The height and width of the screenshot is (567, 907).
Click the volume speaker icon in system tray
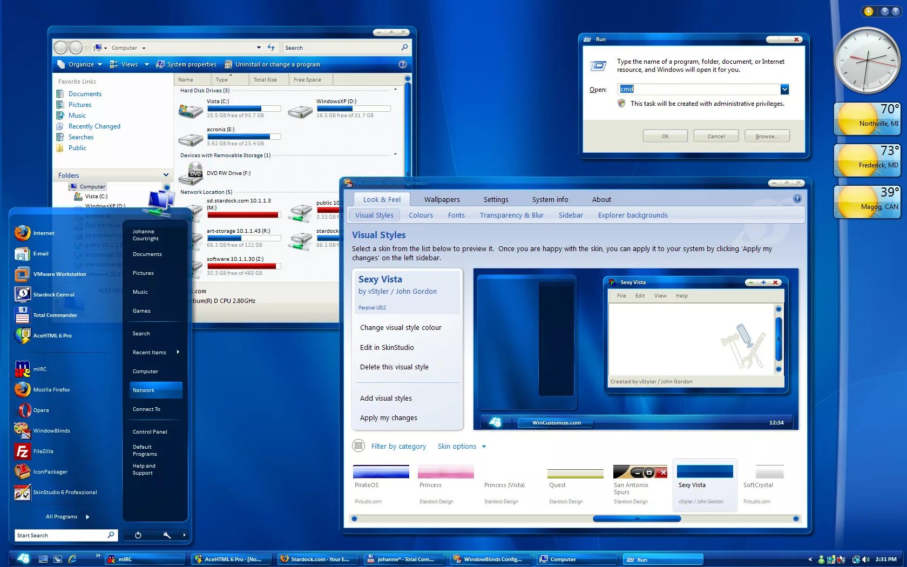pos(866,559)
